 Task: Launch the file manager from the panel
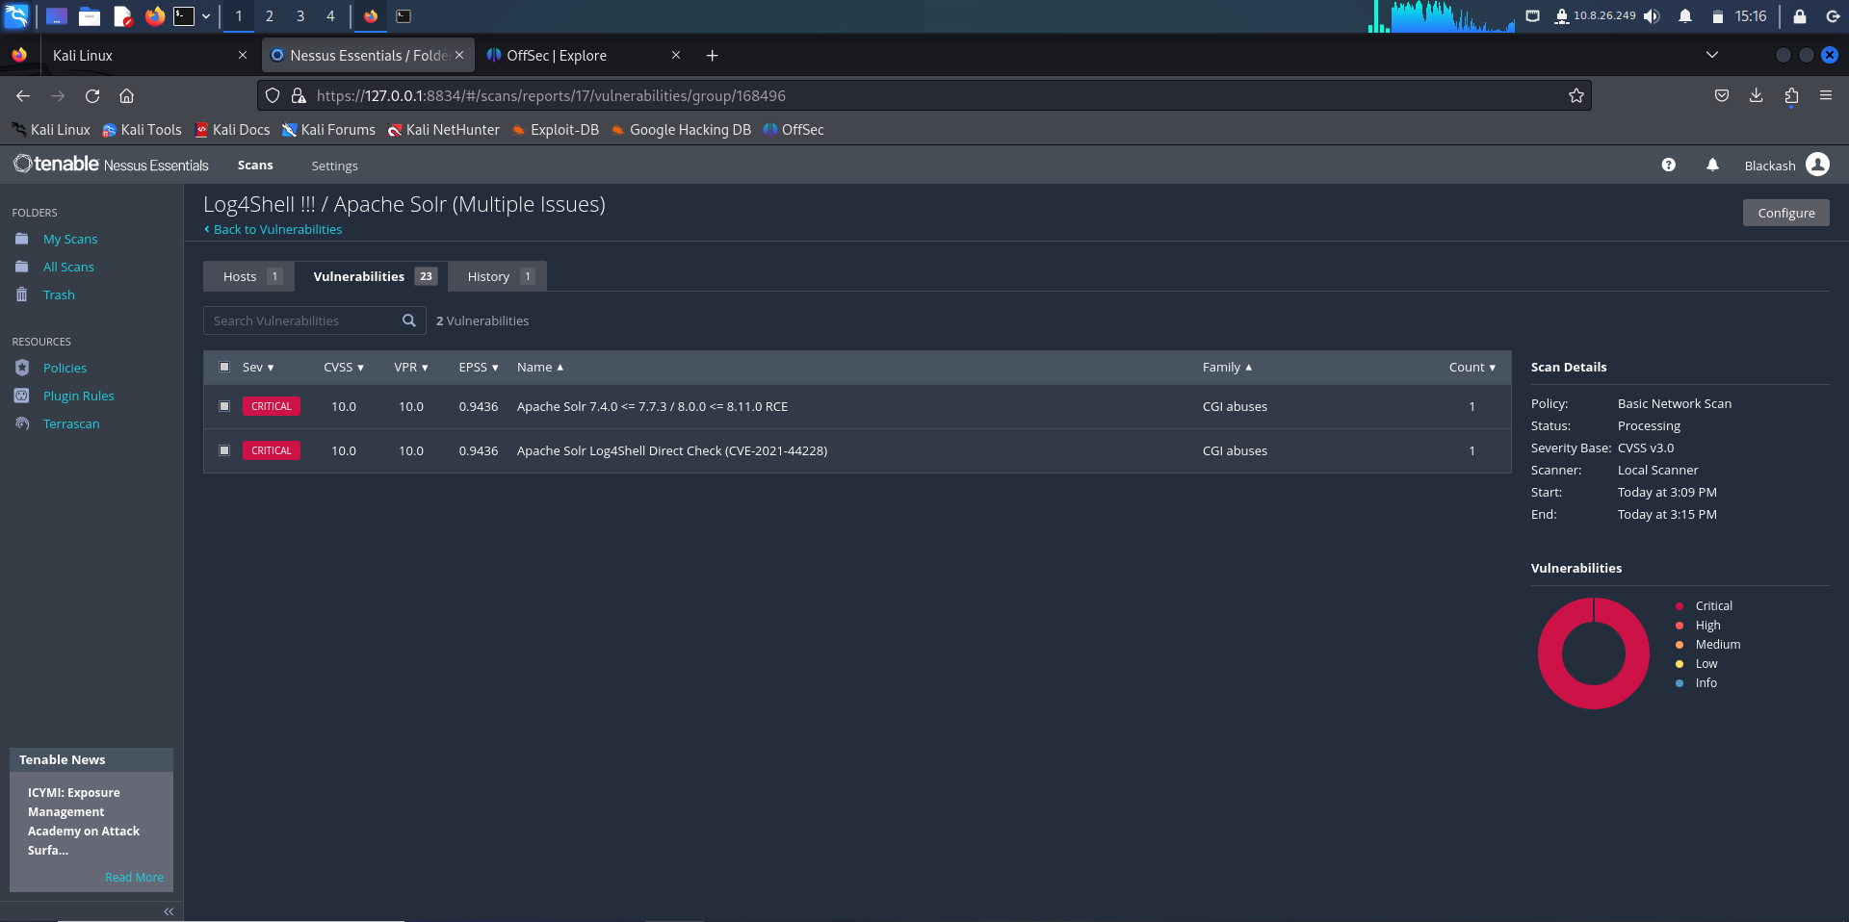(x=90, y=16)
